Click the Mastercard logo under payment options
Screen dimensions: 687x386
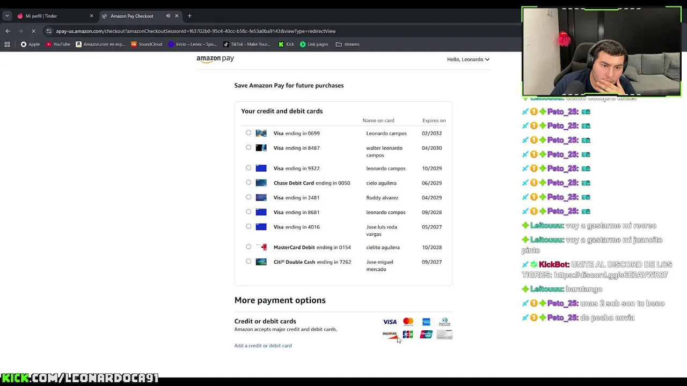point(408,322)
